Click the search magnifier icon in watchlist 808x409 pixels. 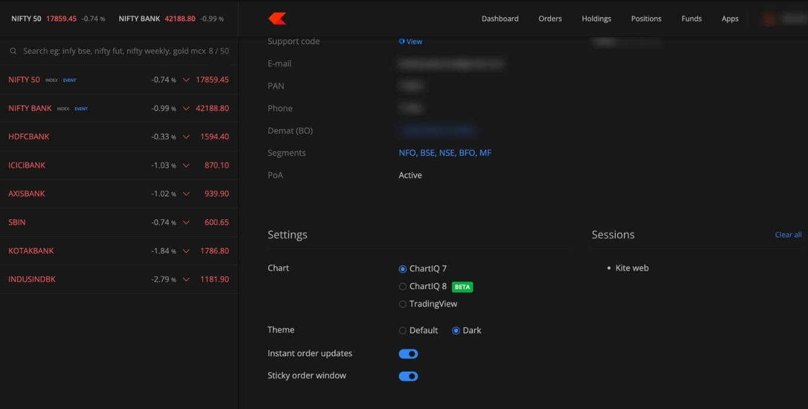(13, 52)
